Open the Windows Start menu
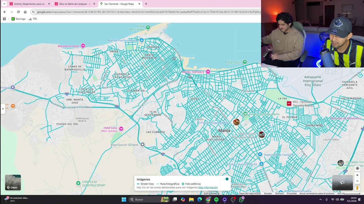 click(x=124, y=199)
